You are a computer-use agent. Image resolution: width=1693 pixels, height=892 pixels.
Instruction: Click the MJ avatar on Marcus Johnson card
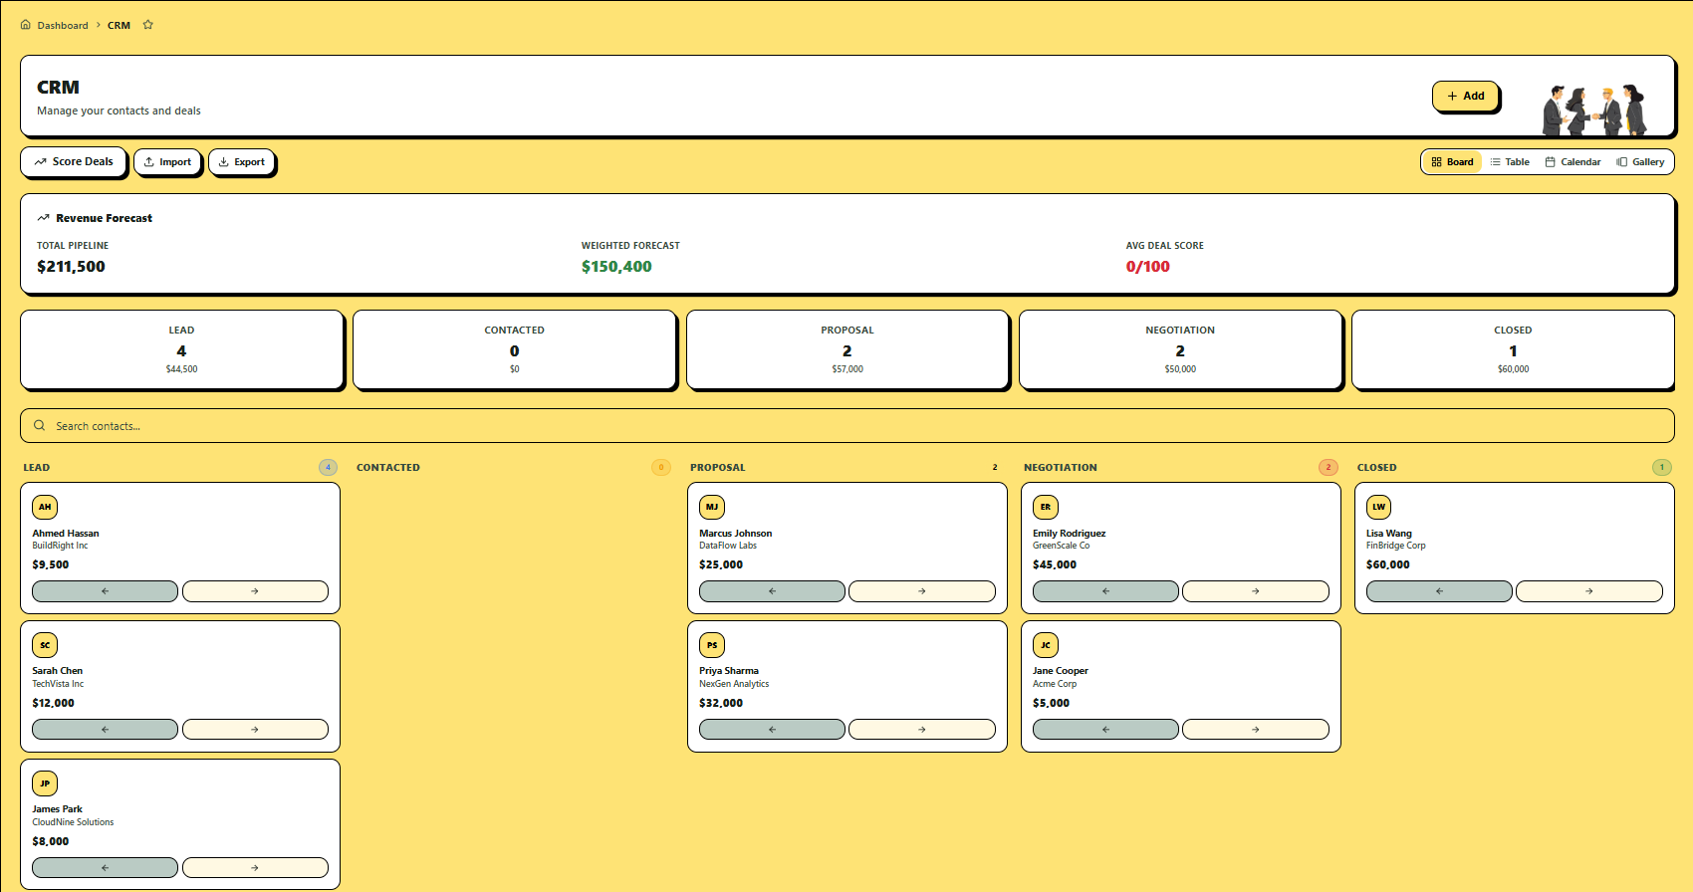pyautogui.click(x=712, y=507)
